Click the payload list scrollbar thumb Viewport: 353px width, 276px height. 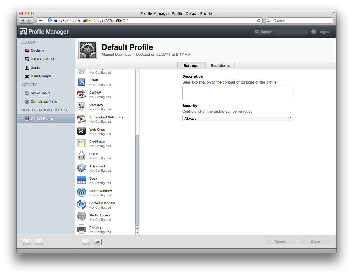[x=137, y=180]
